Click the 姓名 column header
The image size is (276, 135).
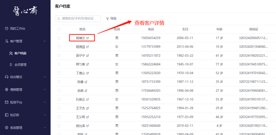pos(82,29)
